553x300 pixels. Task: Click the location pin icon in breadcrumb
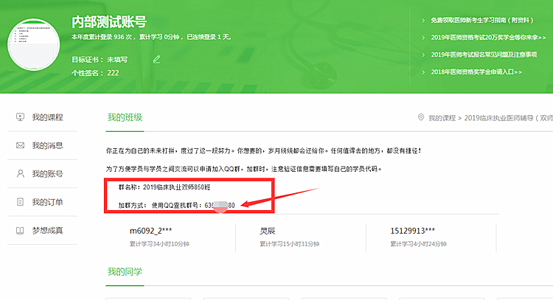click(420, 118)
